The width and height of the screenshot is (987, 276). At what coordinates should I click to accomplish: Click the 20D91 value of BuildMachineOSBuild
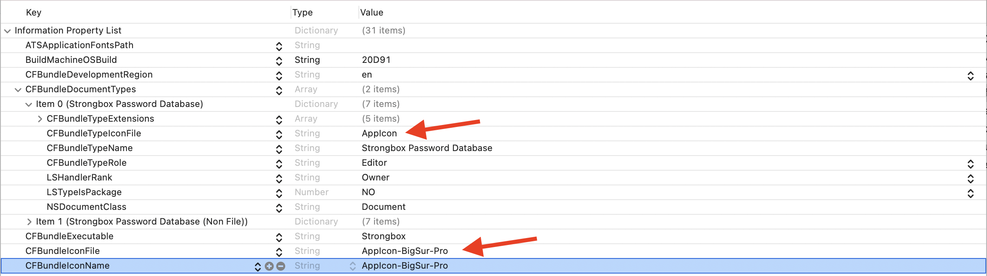376,60
